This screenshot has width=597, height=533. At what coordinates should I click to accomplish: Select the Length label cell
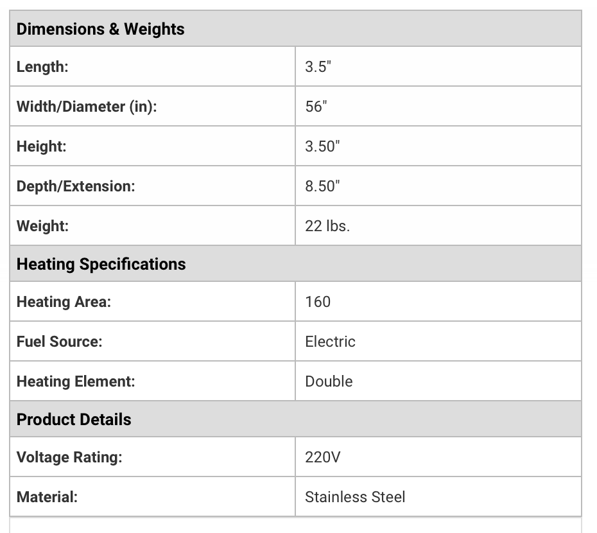(x=153, y=67)
